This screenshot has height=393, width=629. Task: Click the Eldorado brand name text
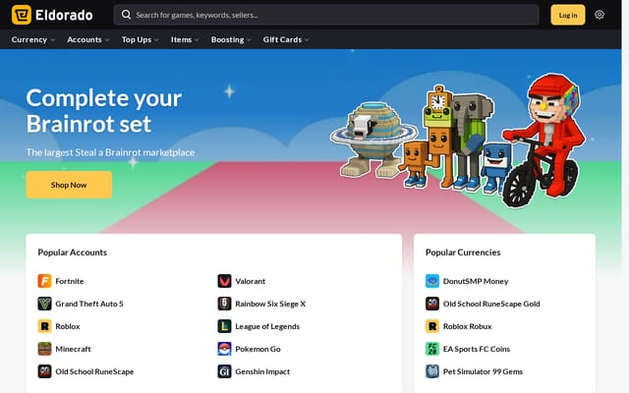[64, 16]
